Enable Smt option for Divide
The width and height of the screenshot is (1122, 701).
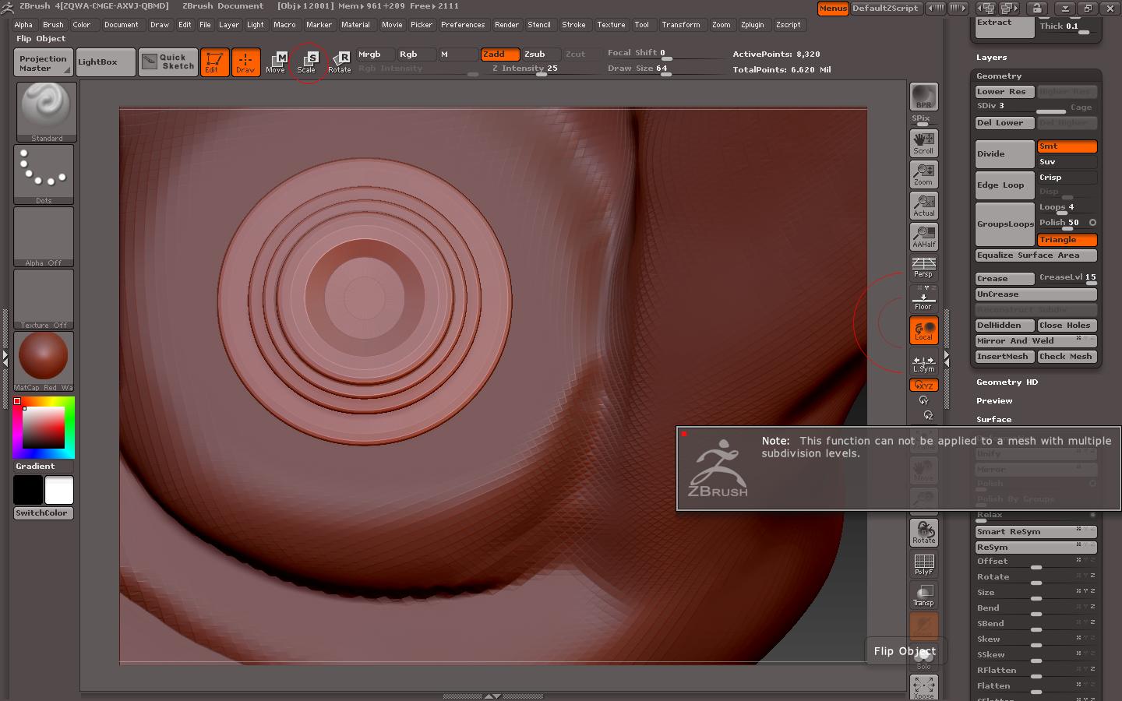(x=1067, y=146)
